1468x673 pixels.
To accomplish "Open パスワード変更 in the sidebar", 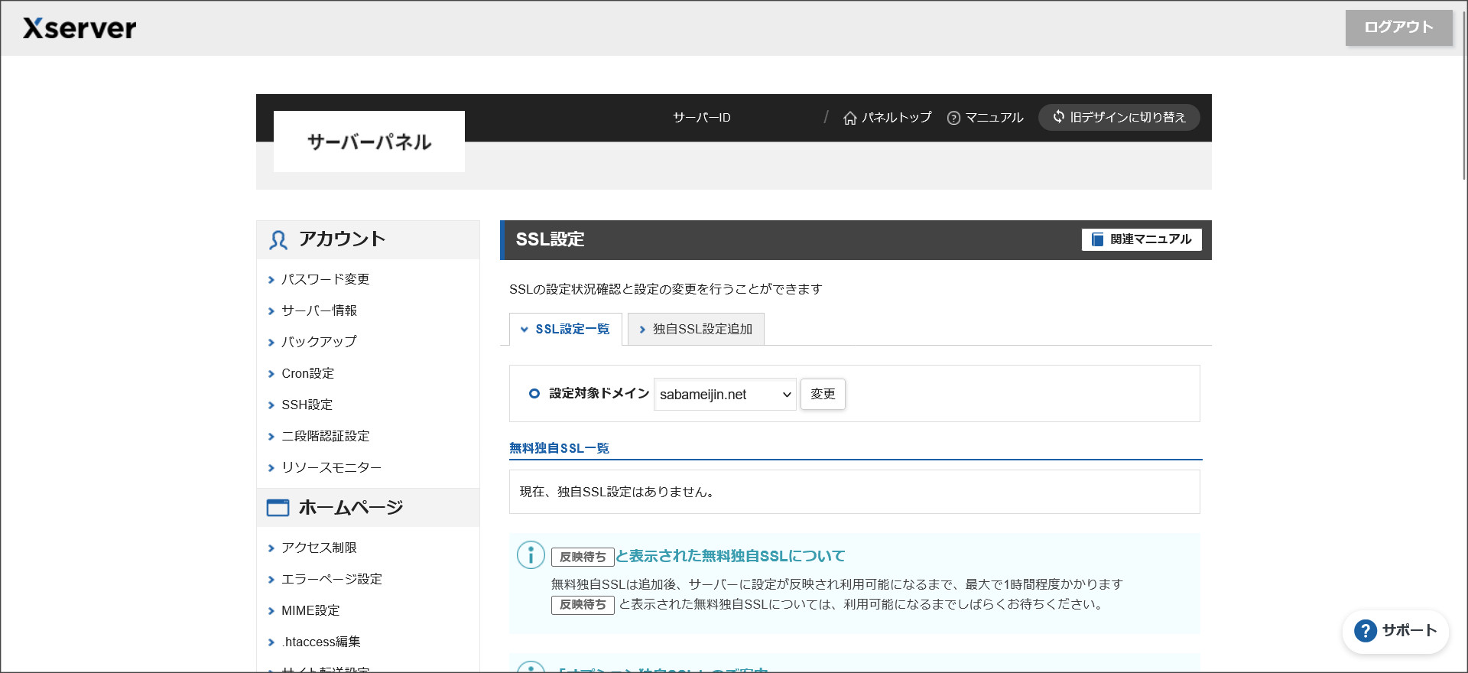I will [x=325, y=279].
